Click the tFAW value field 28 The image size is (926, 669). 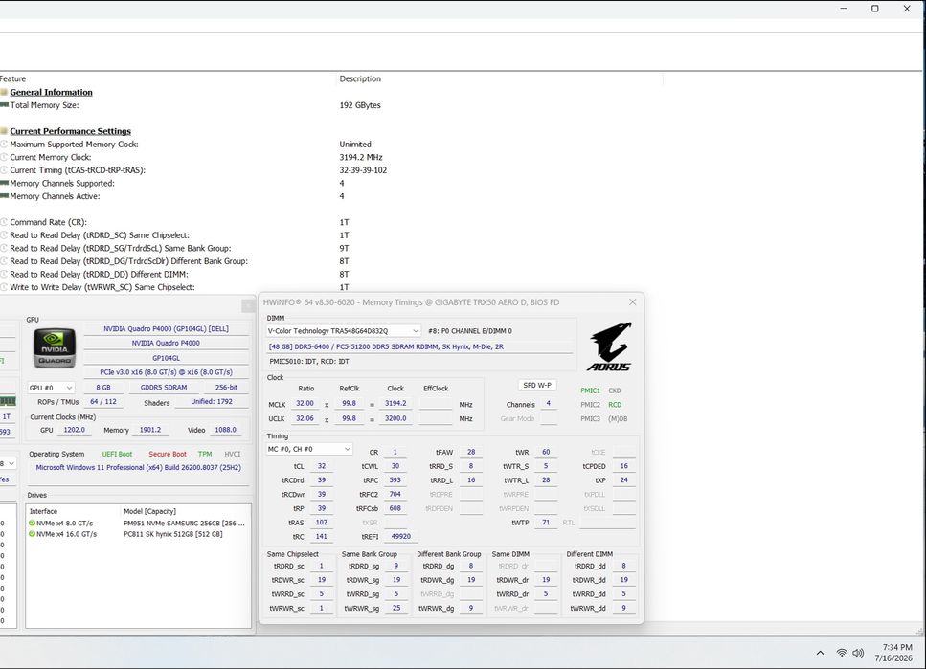click(471, 452)
